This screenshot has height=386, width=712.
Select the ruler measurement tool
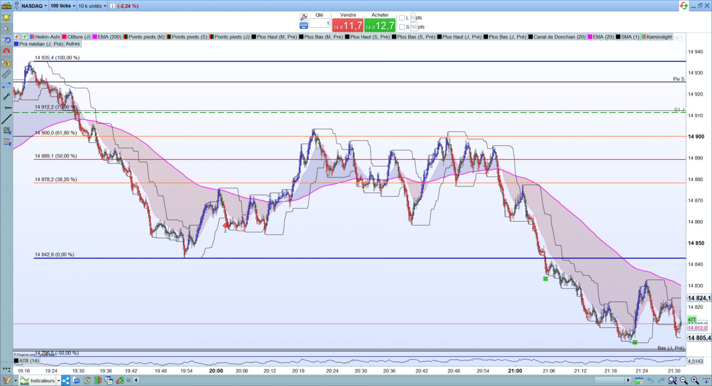(6, 74)
